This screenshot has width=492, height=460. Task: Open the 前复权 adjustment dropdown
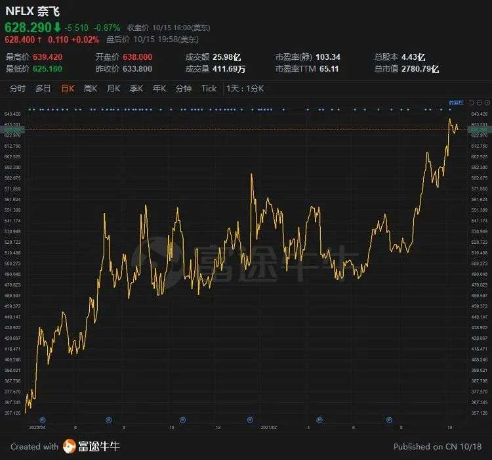point(456,103)
